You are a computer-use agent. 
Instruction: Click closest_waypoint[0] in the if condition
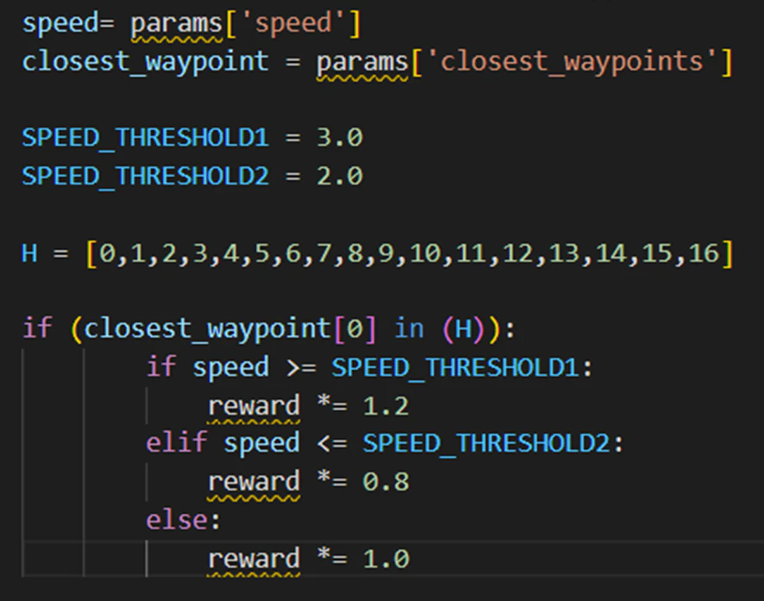pyautogui.click(x=230, y=329)
